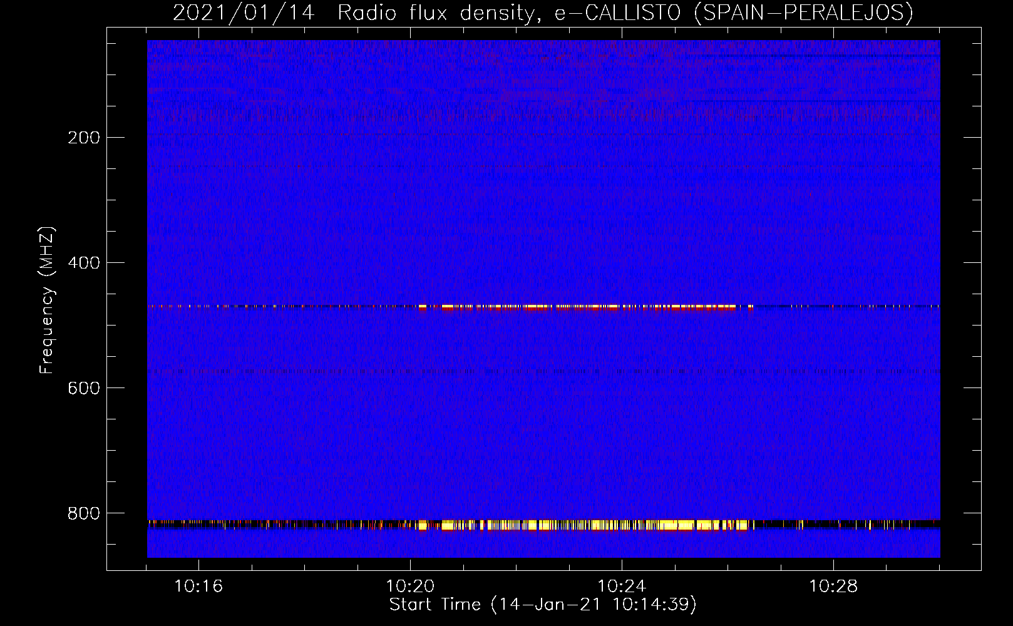The width and height of the screenshot is (1013, 626).
Task: Click the "Frequency (MHZ)" axis label
Action: [x=47, y=300]
